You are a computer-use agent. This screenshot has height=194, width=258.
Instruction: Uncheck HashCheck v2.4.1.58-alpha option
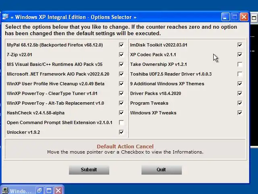(121, 113)
